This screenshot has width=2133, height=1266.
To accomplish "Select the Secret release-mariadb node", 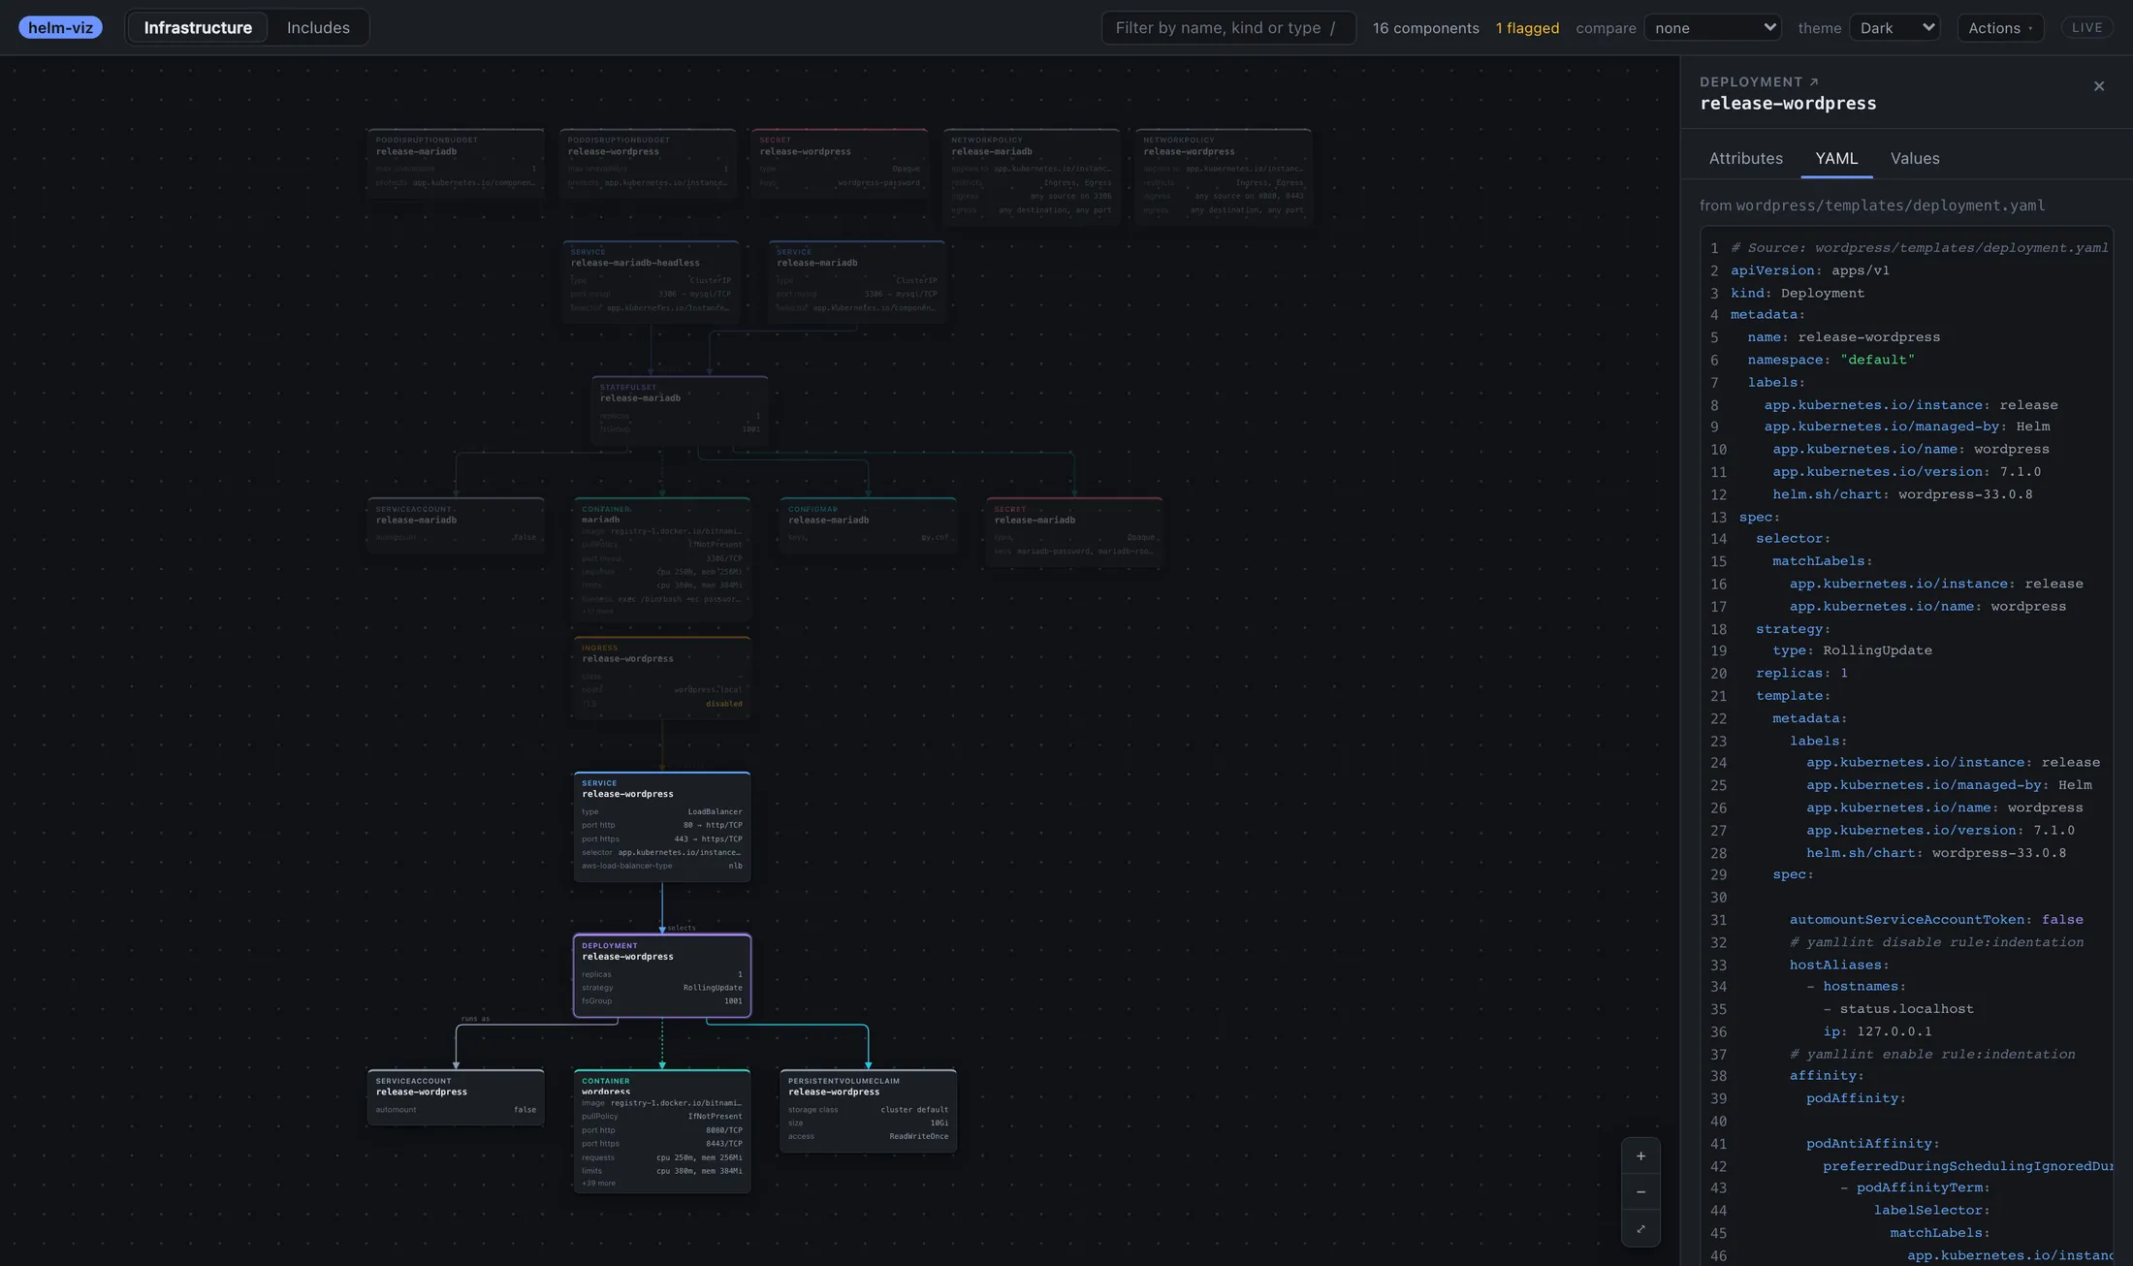I will tap(1074, 532).
